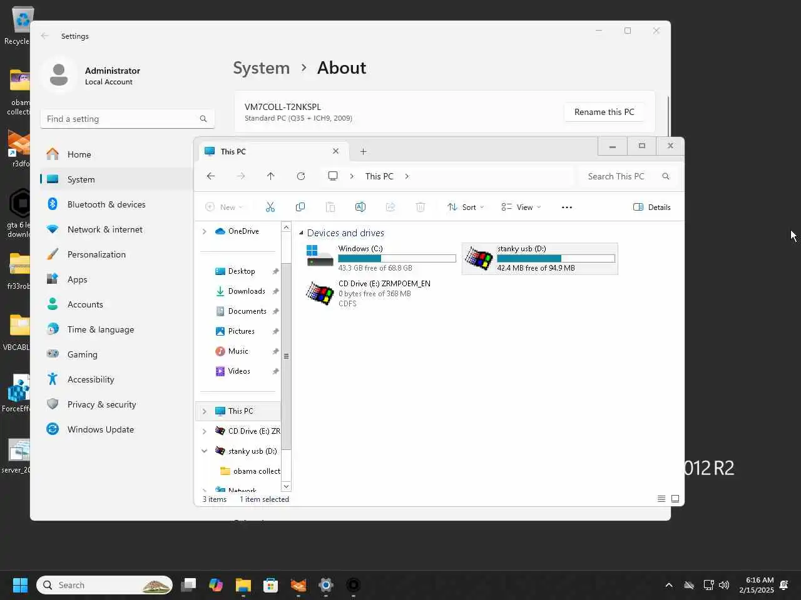Viewport: 801px width, 600px height.
Task: Show hidden system tray icons
Action: [x=669, y=585]
